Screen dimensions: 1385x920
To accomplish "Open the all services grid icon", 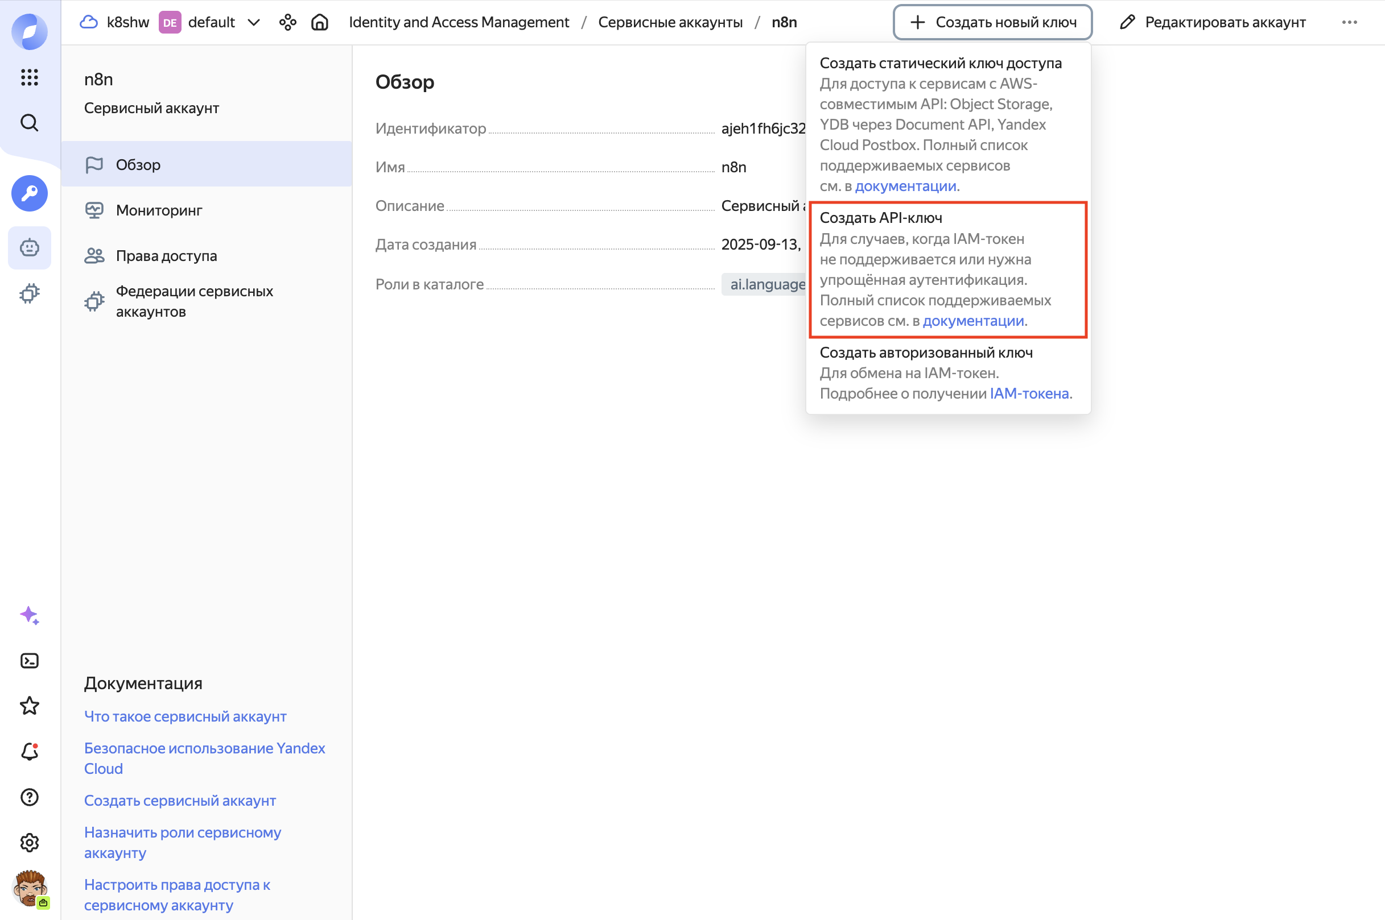I will coord(30,77).
